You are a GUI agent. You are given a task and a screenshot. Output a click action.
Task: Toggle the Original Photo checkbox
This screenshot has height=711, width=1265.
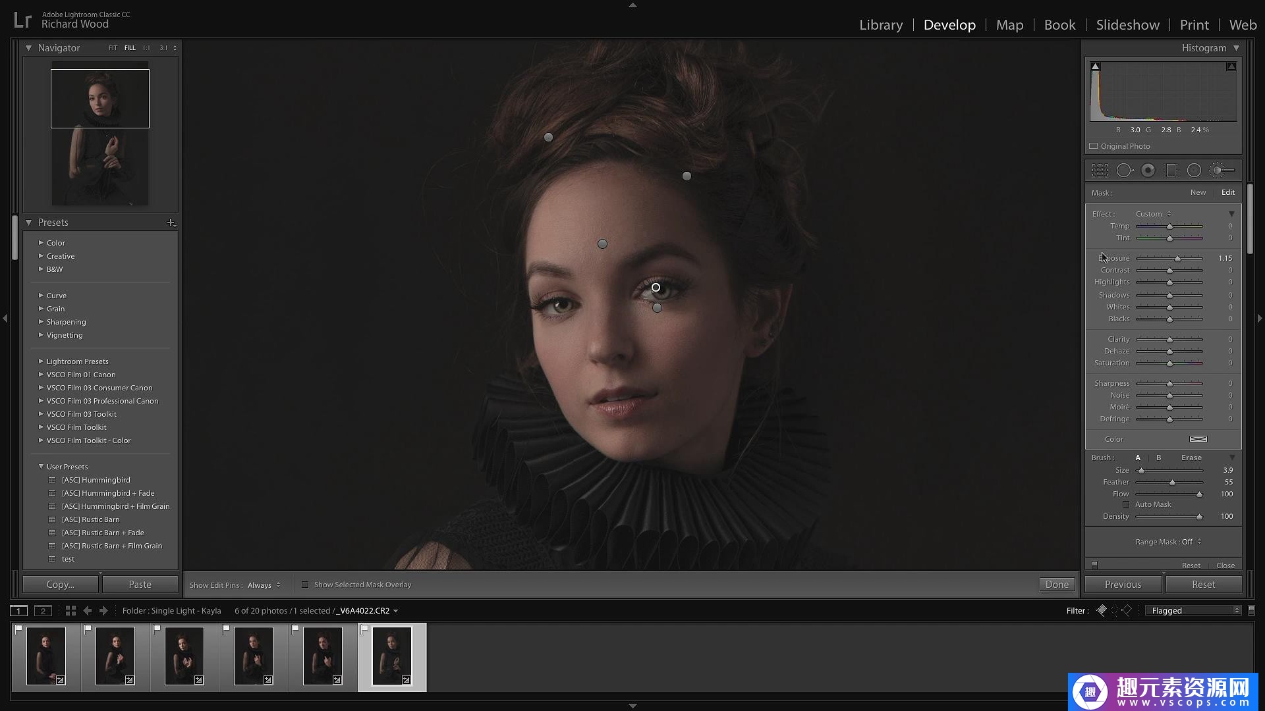[1094, 146]
